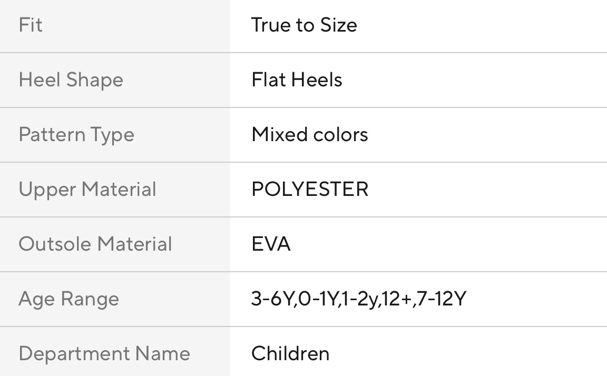The image size is (607, 376).
Task: Click the word Size in Fit value
Action: pos(338,25)
